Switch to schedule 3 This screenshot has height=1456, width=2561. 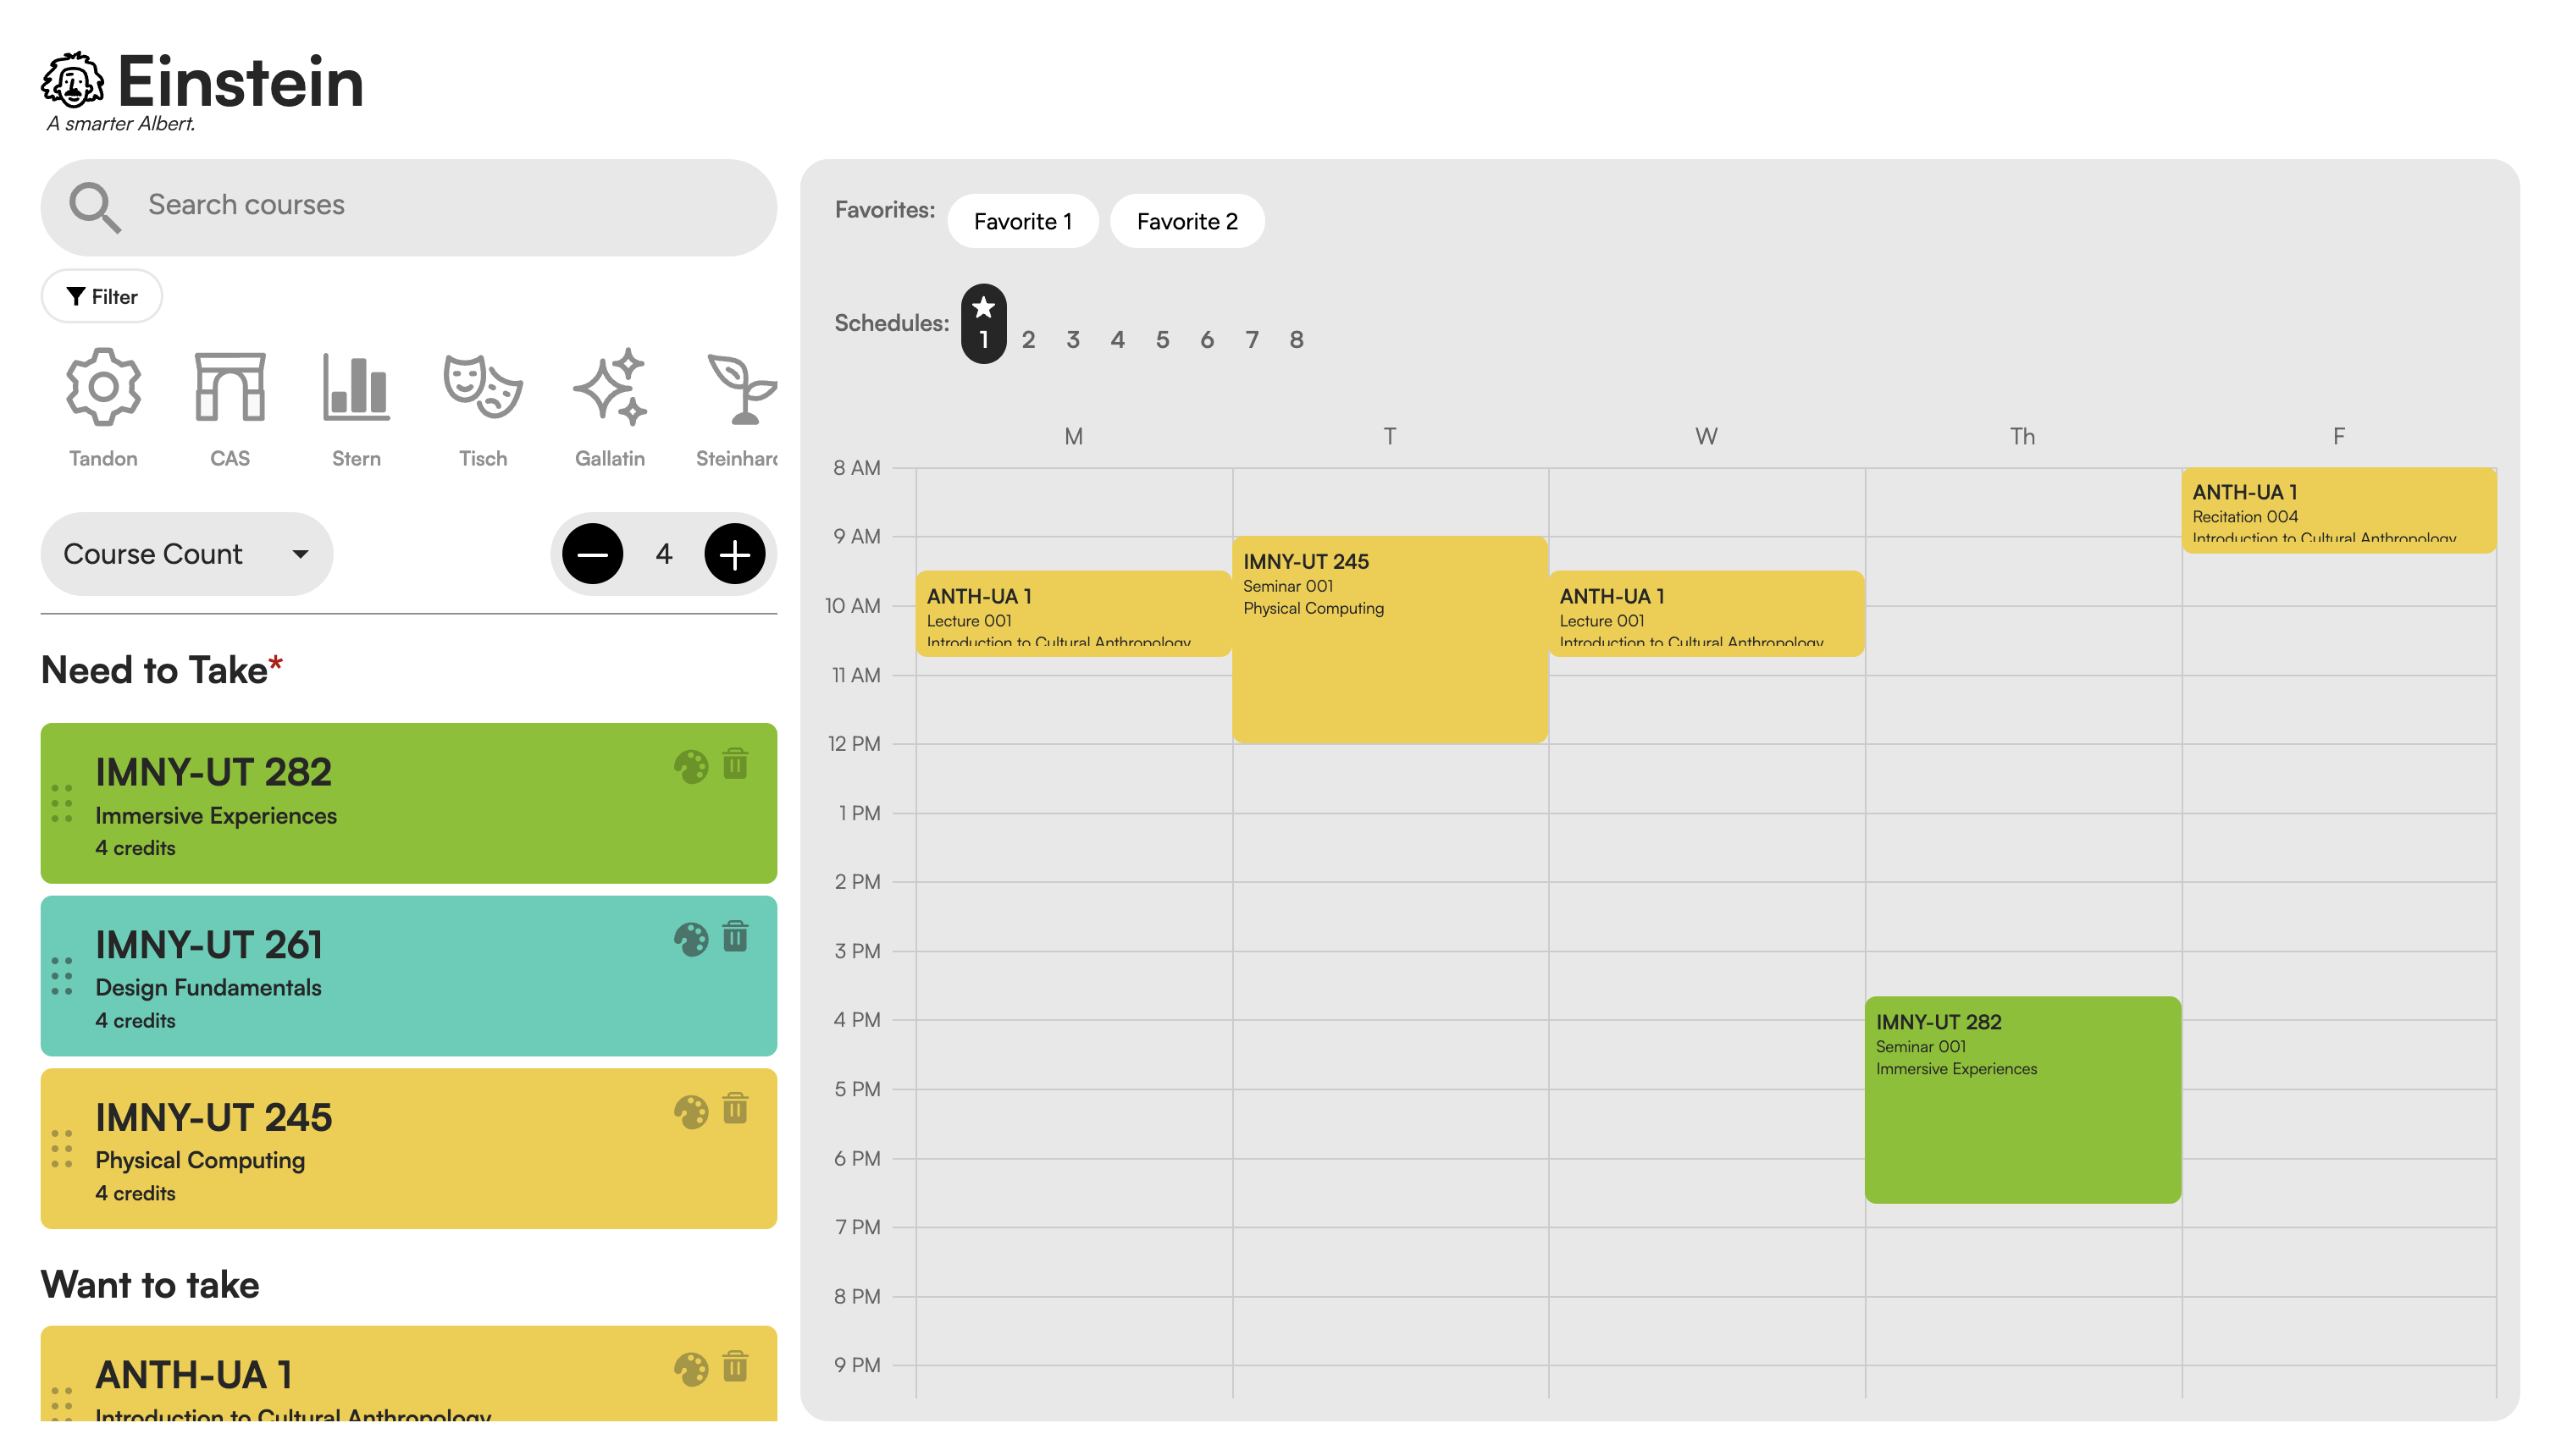coord(1073,339)
